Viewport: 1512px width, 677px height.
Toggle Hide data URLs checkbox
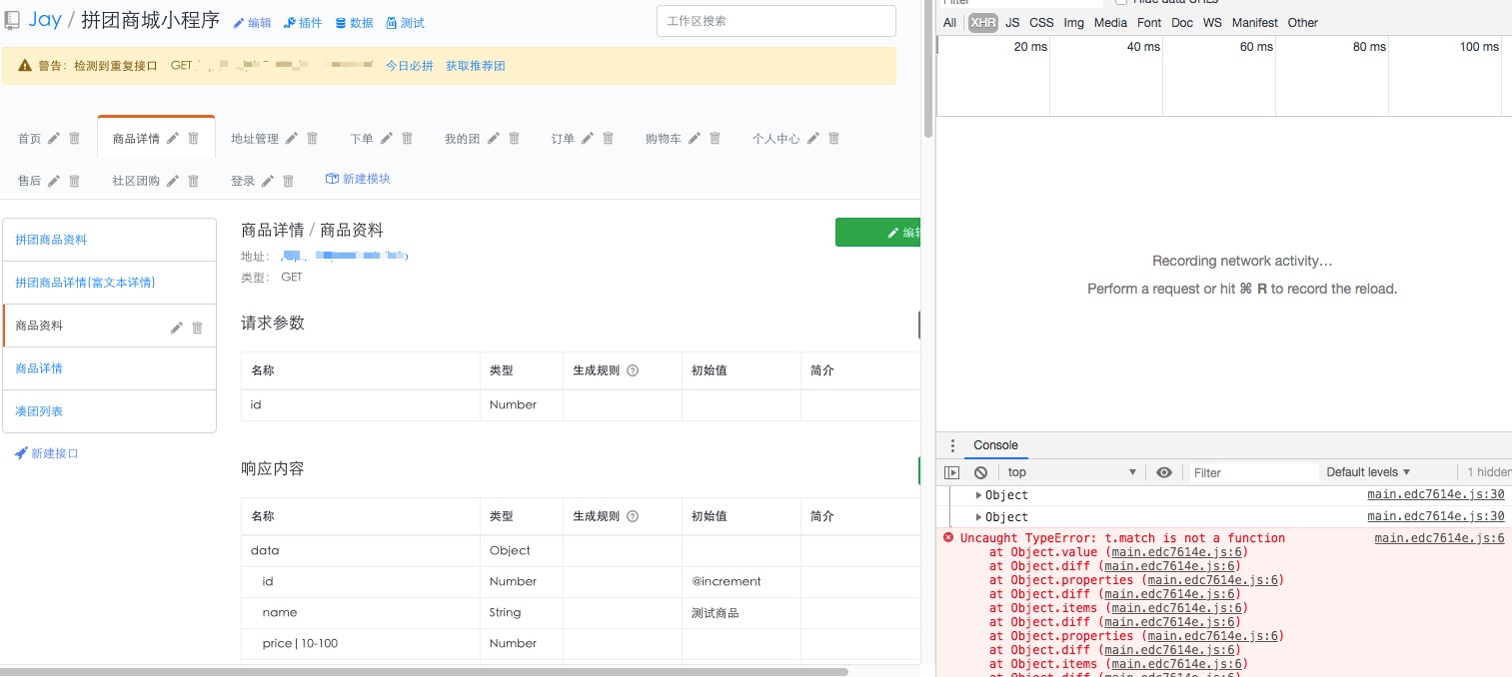click(1121, 3)
